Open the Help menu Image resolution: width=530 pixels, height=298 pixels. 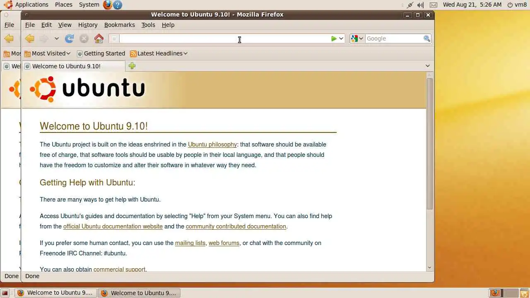click(168, 25)
